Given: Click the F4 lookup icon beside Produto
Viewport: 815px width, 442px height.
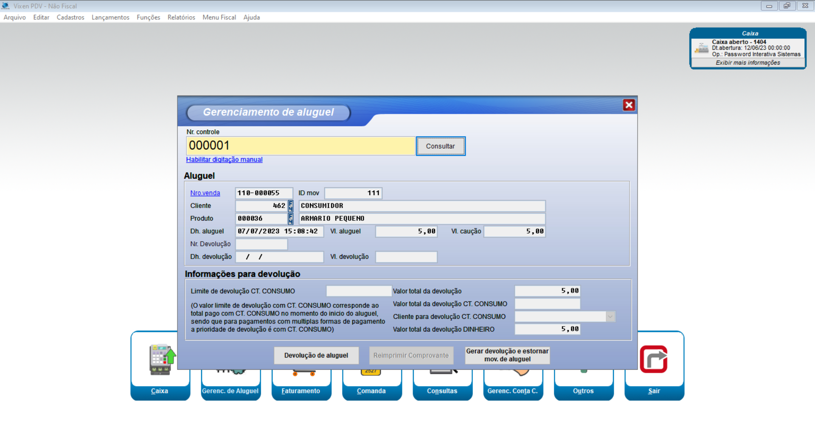Looking at the screenshot, I should (291, 219).
